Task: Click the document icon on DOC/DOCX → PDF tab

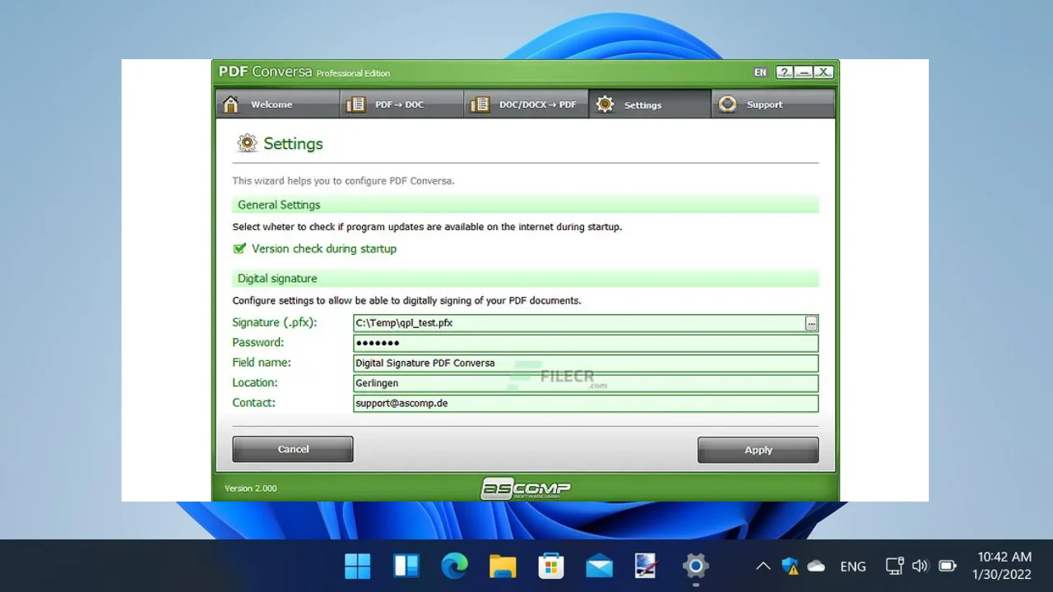Action: 480,104
